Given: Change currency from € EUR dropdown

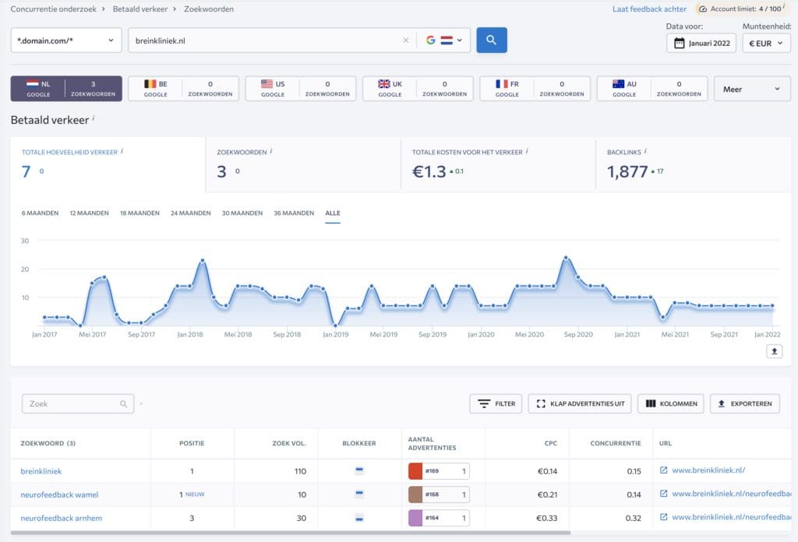Looking at the screenshot, I should [x=766, y=43].
